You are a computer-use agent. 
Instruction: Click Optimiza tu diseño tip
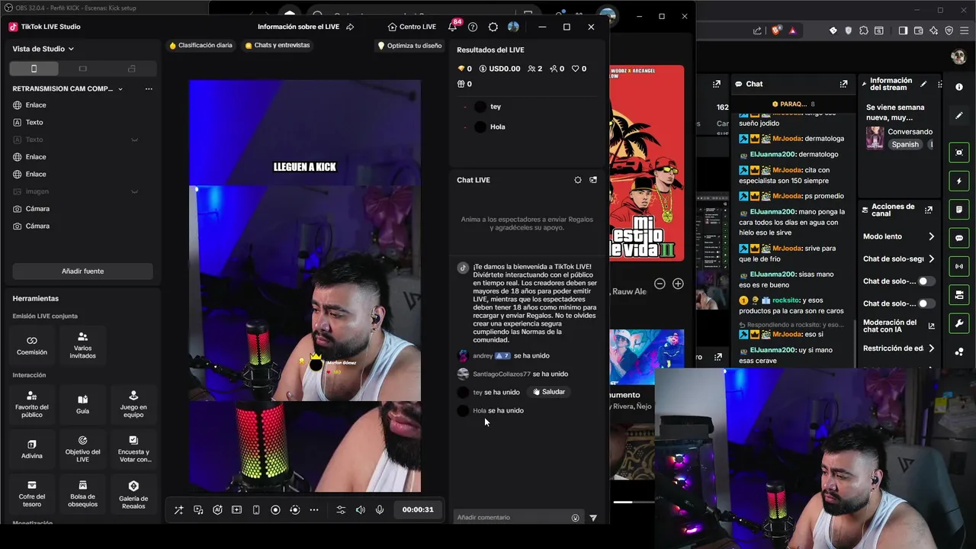(409, 46)
